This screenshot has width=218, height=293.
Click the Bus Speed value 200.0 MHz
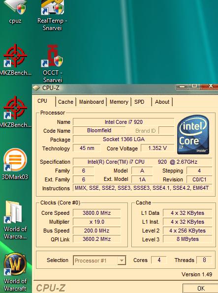click(97, 231)
